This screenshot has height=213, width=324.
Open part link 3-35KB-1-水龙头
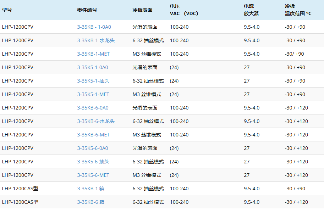coord(96,40)
